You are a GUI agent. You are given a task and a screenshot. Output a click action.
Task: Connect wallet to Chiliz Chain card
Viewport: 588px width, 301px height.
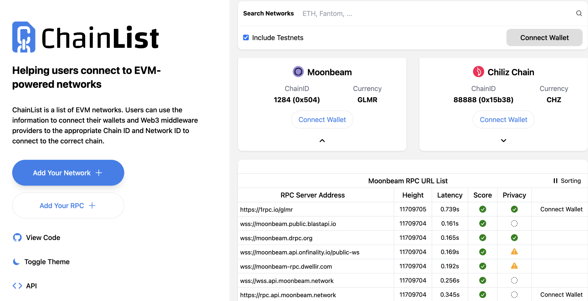[503, 119]
